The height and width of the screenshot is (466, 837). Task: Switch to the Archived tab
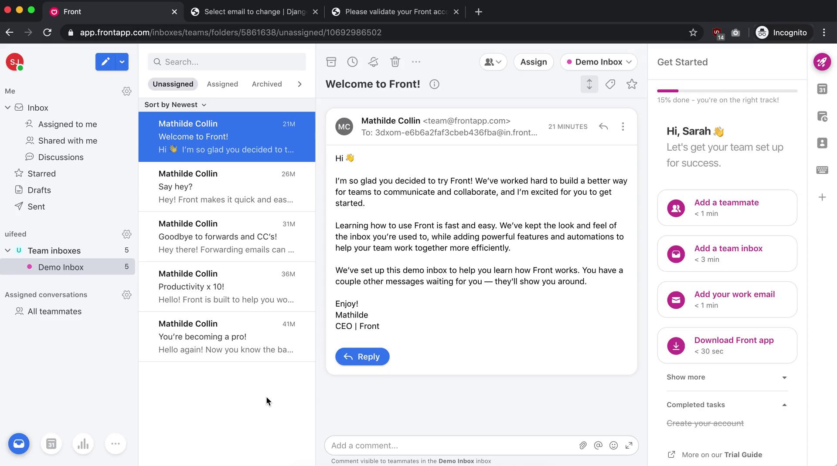pos(267,84)
